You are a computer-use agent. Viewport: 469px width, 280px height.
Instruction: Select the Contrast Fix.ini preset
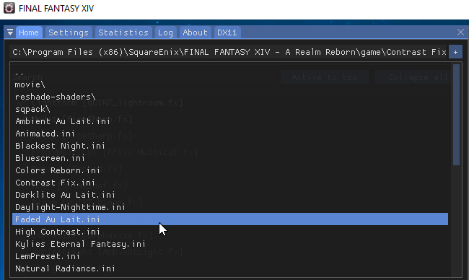tap(230, 183)
